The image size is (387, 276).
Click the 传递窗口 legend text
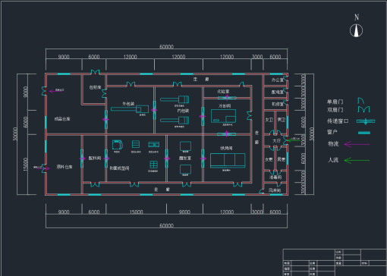pyautogui.click(x=338, y=121)
